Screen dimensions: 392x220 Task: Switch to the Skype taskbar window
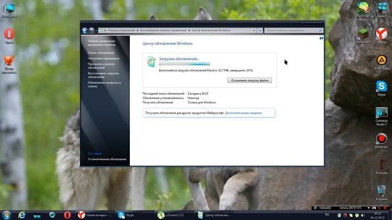(x=135, y=215)
